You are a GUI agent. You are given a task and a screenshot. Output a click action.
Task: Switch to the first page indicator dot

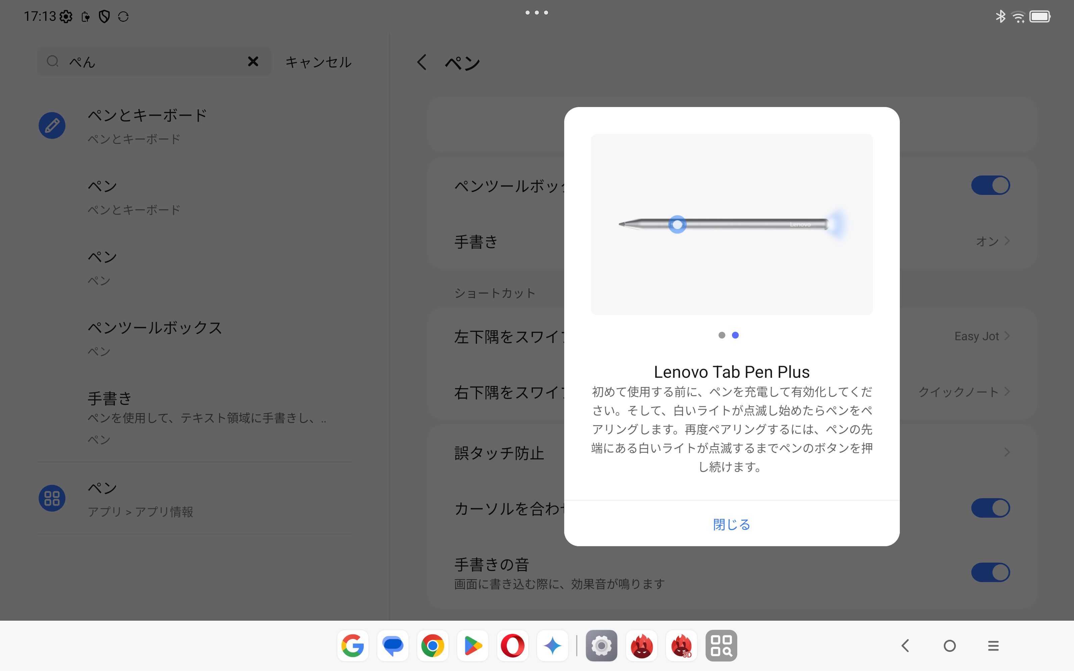pyautogui.click(x=722, y=335)
